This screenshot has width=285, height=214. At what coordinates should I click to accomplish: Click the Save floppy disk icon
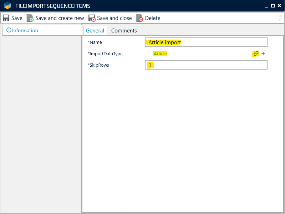(x=6, y=18)
